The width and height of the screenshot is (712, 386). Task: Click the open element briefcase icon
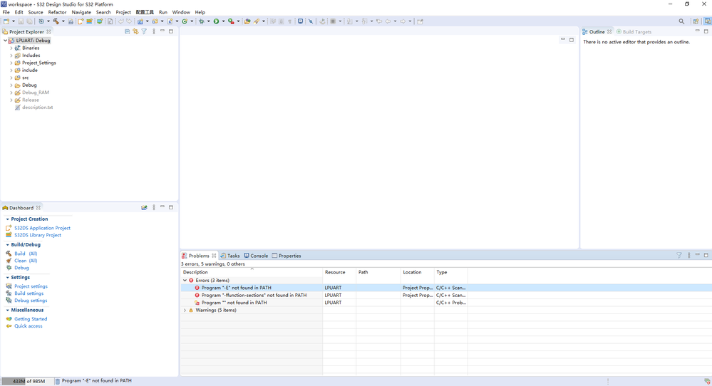(247, 21)
